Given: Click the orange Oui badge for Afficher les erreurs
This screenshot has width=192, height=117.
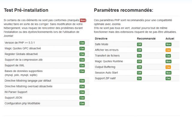Looking at the screenshot, I should [168, 50].
